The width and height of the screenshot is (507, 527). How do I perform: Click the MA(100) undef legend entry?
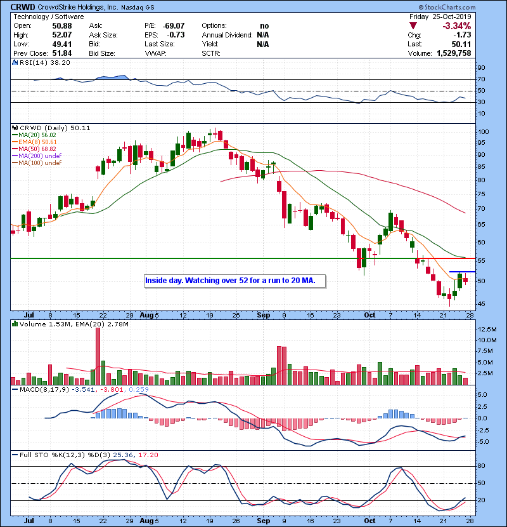(37, 163)
